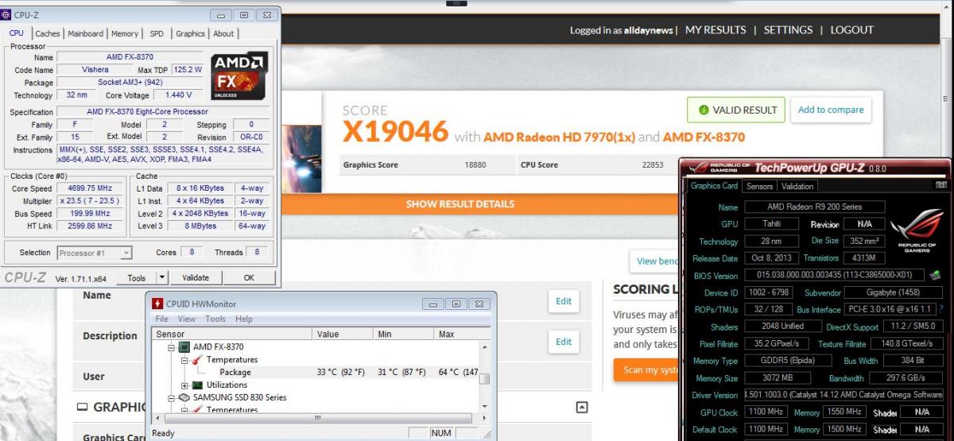This screenshot has height=441, width=954.
Task: Click the GPU-Z Name field AMD Radeon R9 200
Action: coord(814,207)
